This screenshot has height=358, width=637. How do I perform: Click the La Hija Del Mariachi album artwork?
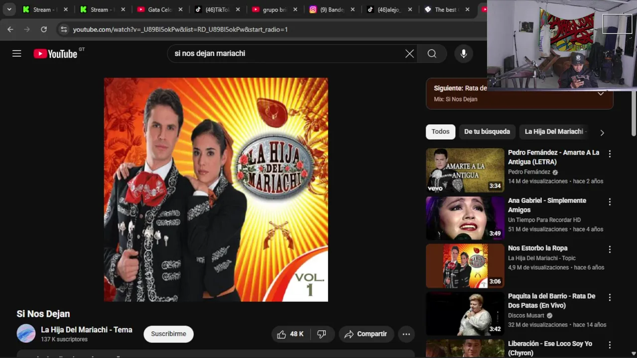click(x=216, y=189)
